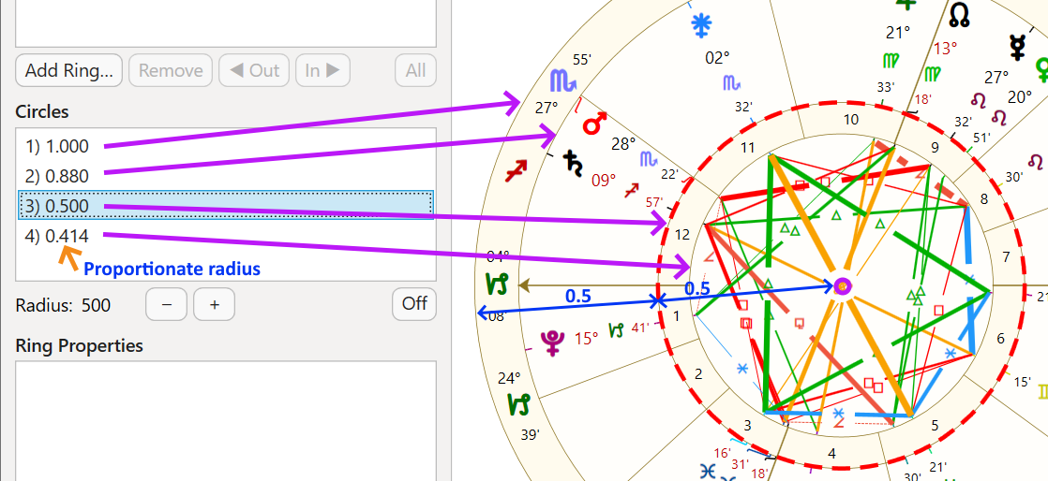Click the red Sagittarius glyph on outer ring
This screenshot has height=481, width=1048.
coord(516,171)
